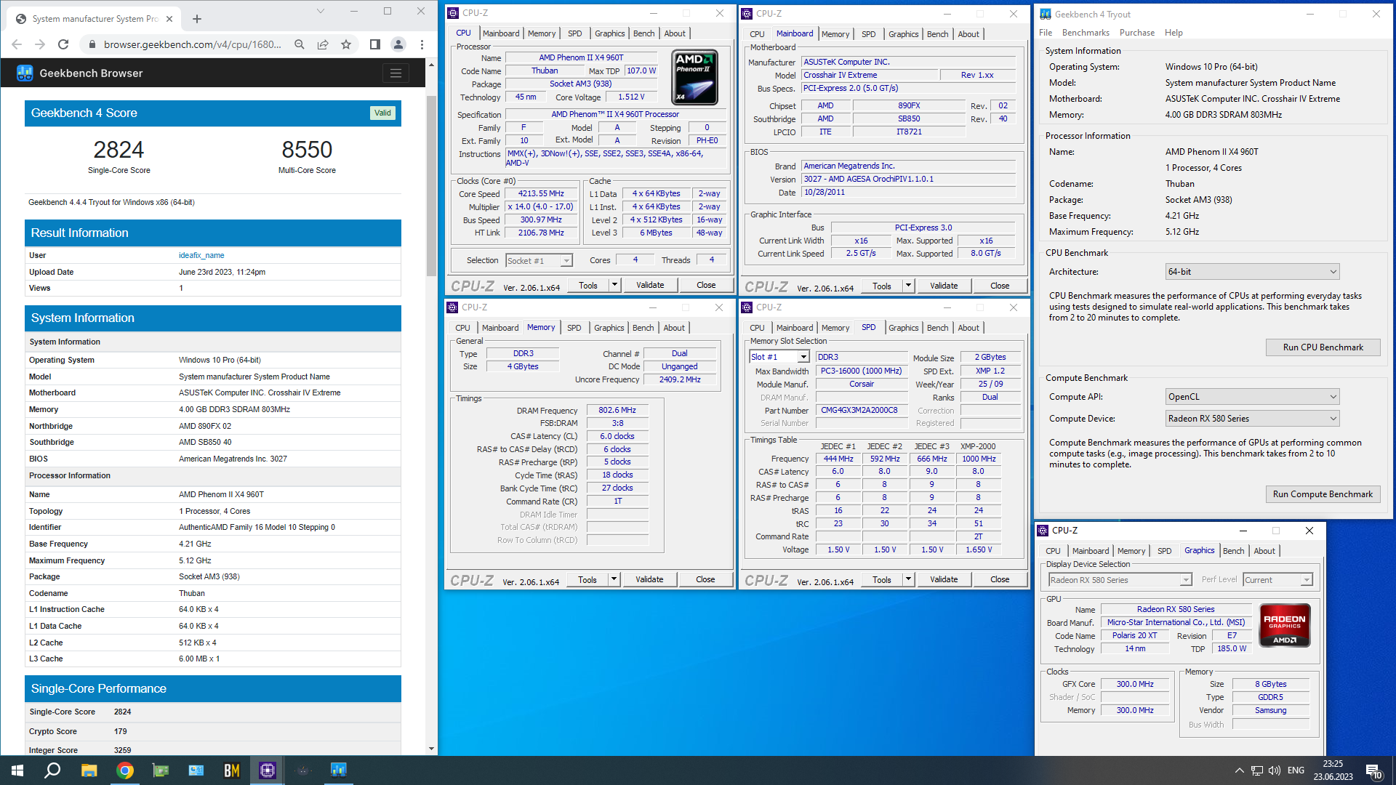Expand Tools arrow in CPU-Z Memory window

tap(614, 579)
